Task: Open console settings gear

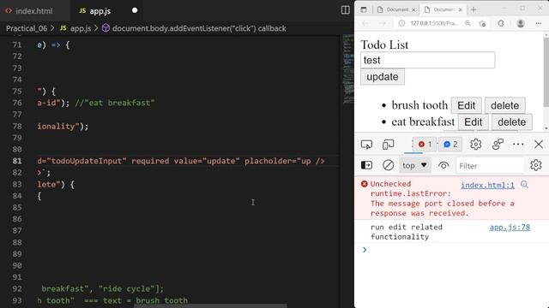Action: coord(535,165)
